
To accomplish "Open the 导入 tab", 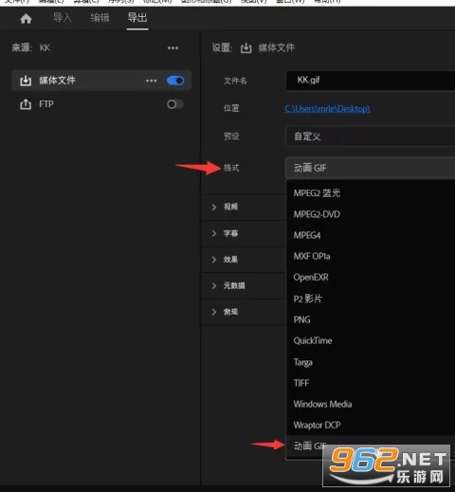I will click(x=63, y=18).
